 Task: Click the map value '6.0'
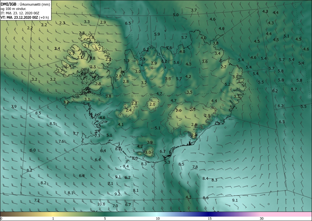33,150
